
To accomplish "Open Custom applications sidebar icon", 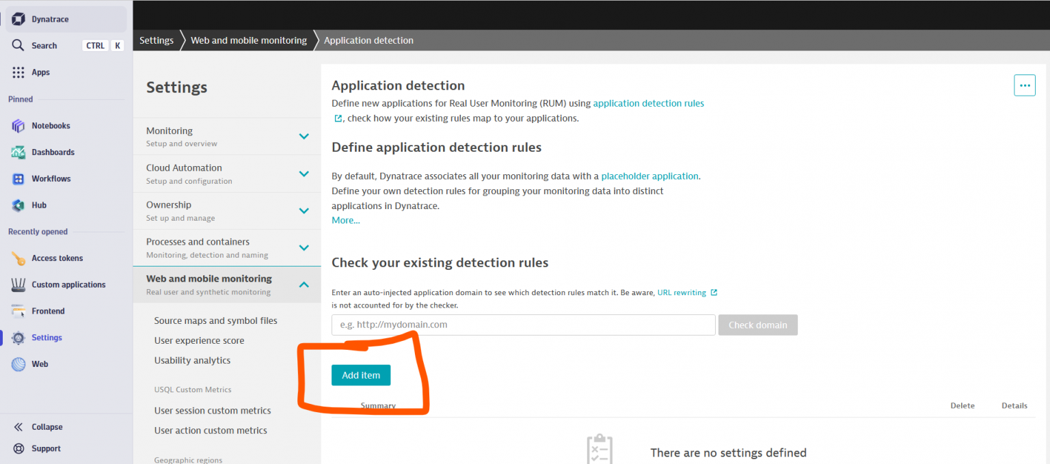I will tap(18, 285).
